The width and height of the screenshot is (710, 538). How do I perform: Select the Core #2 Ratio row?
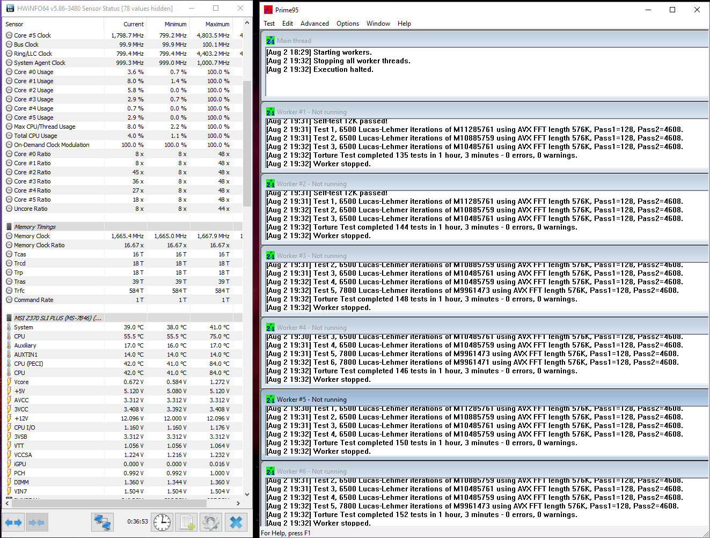(x=123, y=172)
